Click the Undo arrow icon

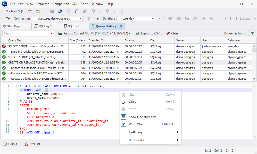[x=93, y=11]
